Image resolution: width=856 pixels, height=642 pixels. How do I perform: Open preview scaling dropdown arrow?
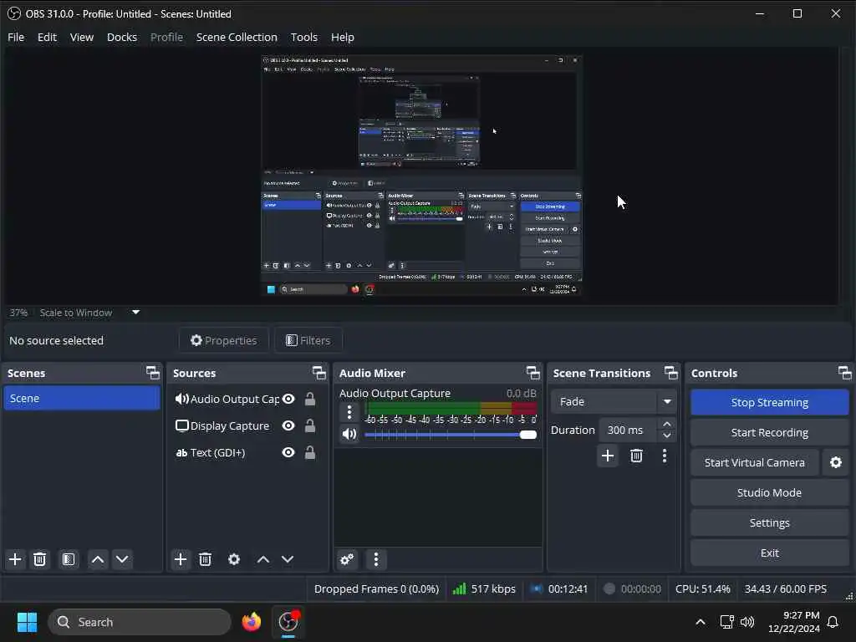click(x=136, y=313)
